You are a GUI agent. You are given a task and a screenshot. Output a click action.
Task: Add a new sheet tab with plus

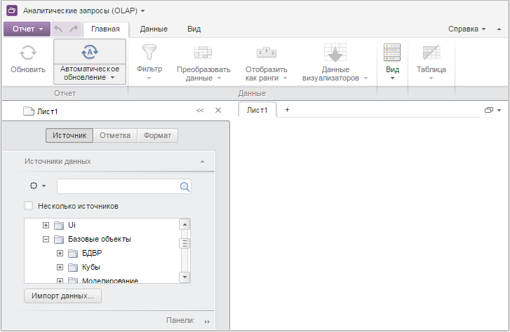click(287, 110)
